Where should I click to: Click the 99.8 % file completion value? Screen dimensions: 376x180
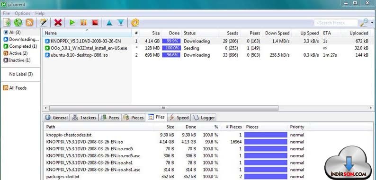click(212, 142)
